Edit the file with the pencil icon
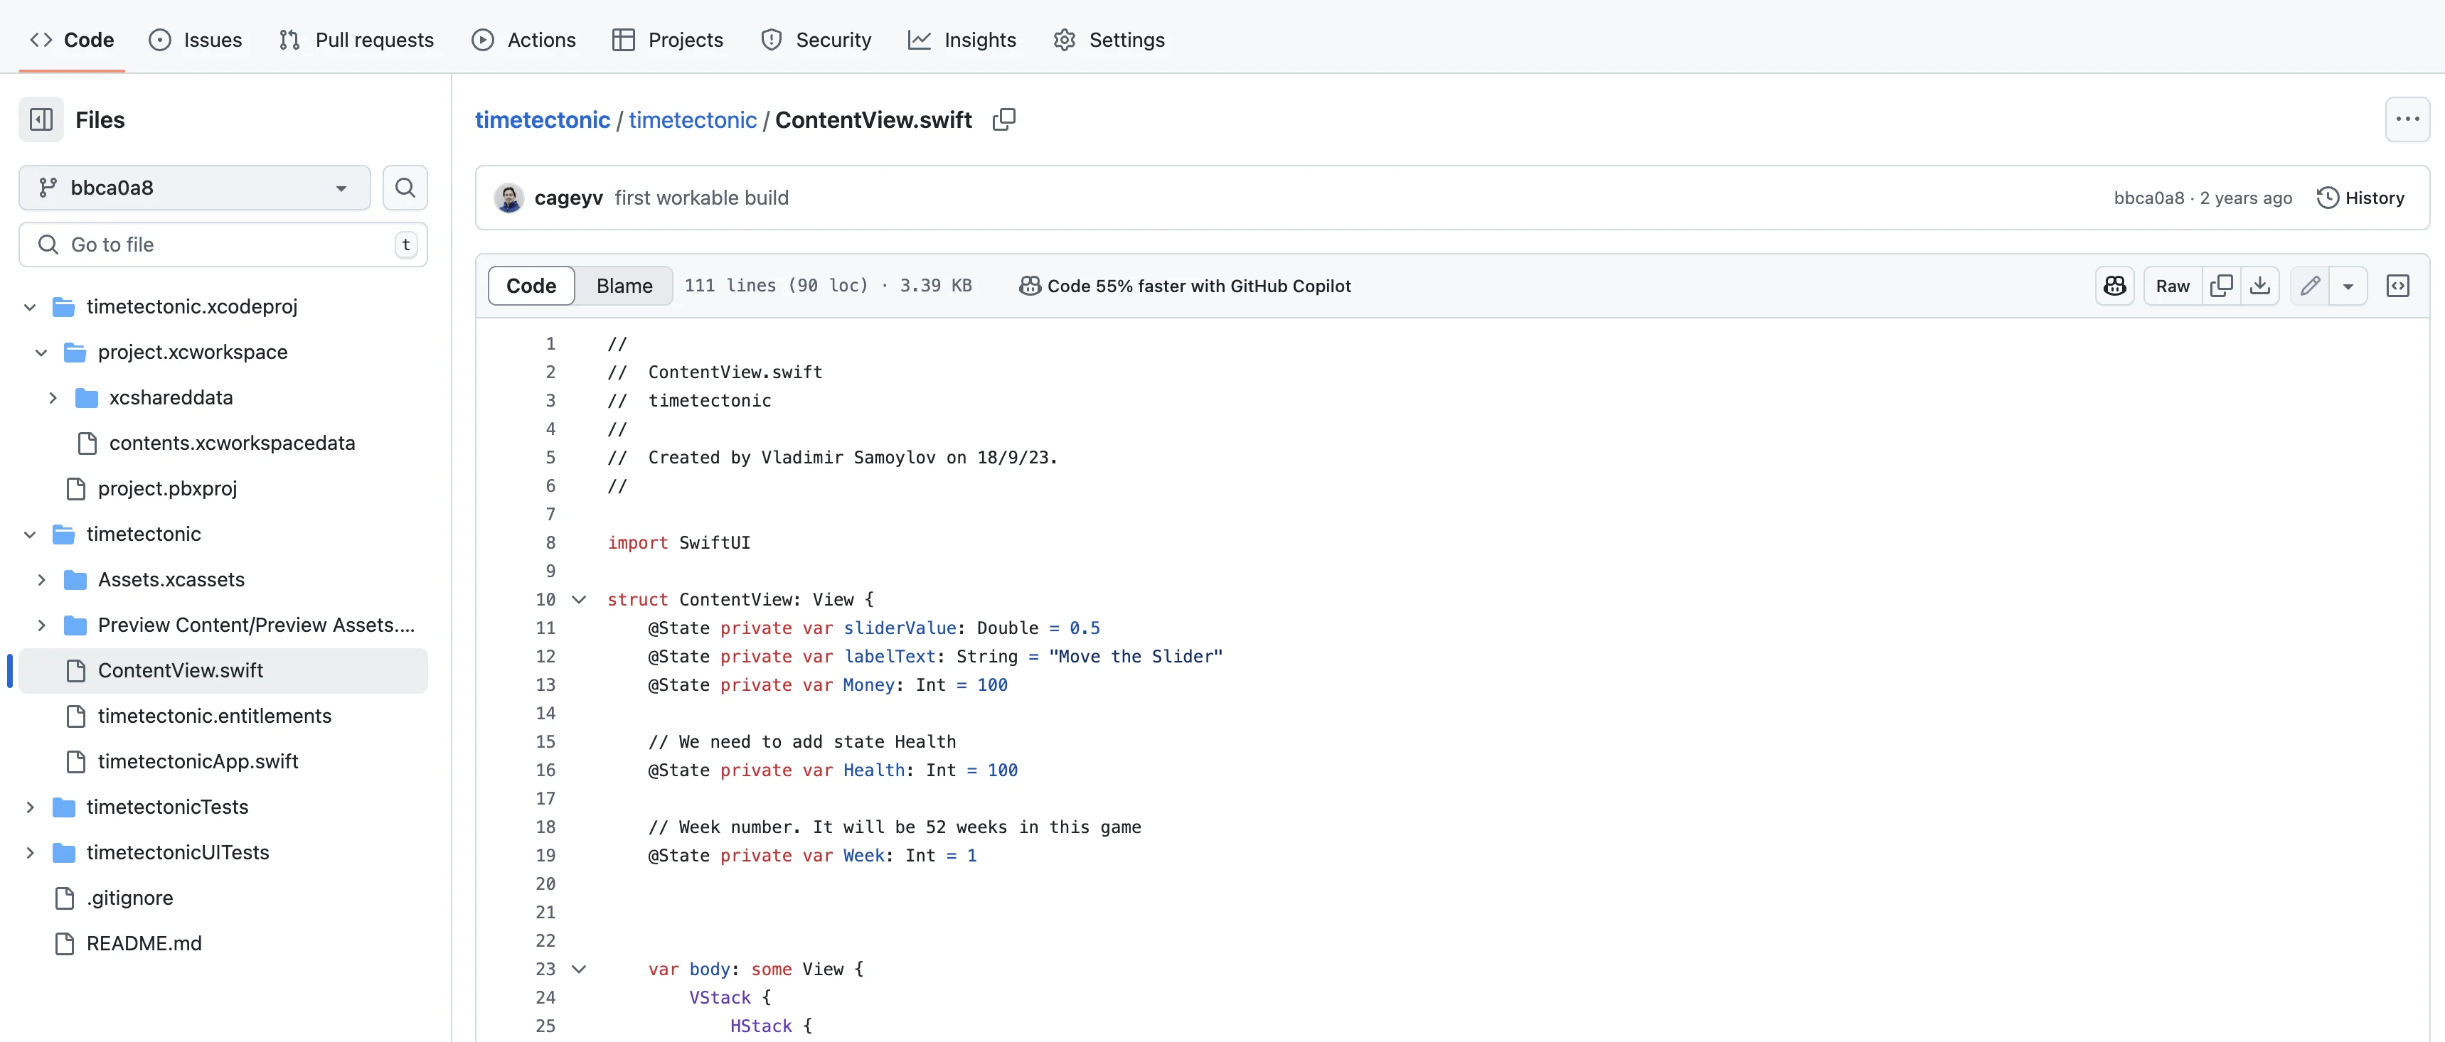This screenshot has height=1042, width=2445. tap(2310, 286)
